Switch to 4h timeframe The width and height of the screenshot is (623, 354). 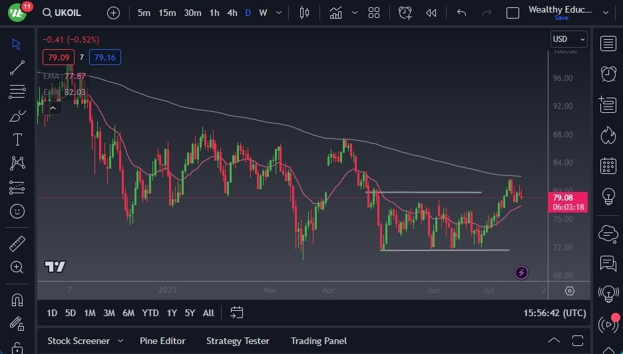(232, 13)
